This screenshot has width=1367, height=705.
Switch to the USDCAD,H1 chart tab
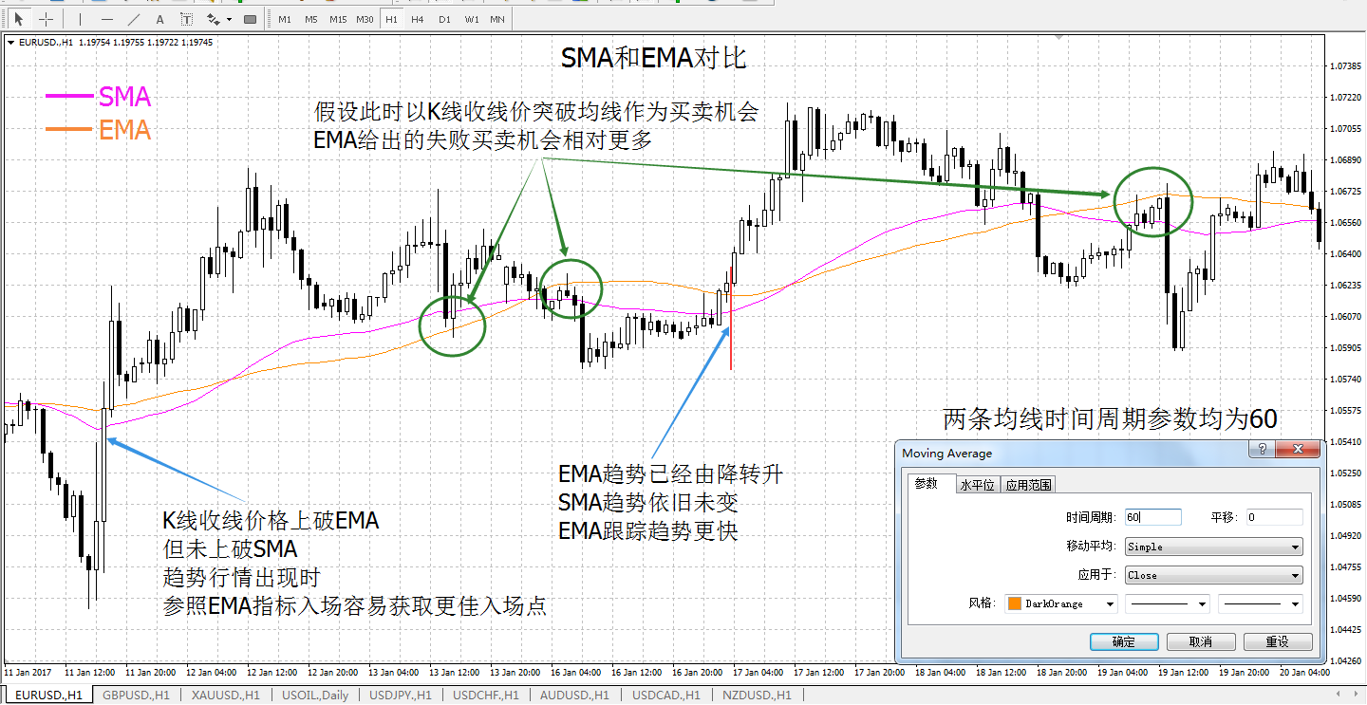(x=665, y=696)
